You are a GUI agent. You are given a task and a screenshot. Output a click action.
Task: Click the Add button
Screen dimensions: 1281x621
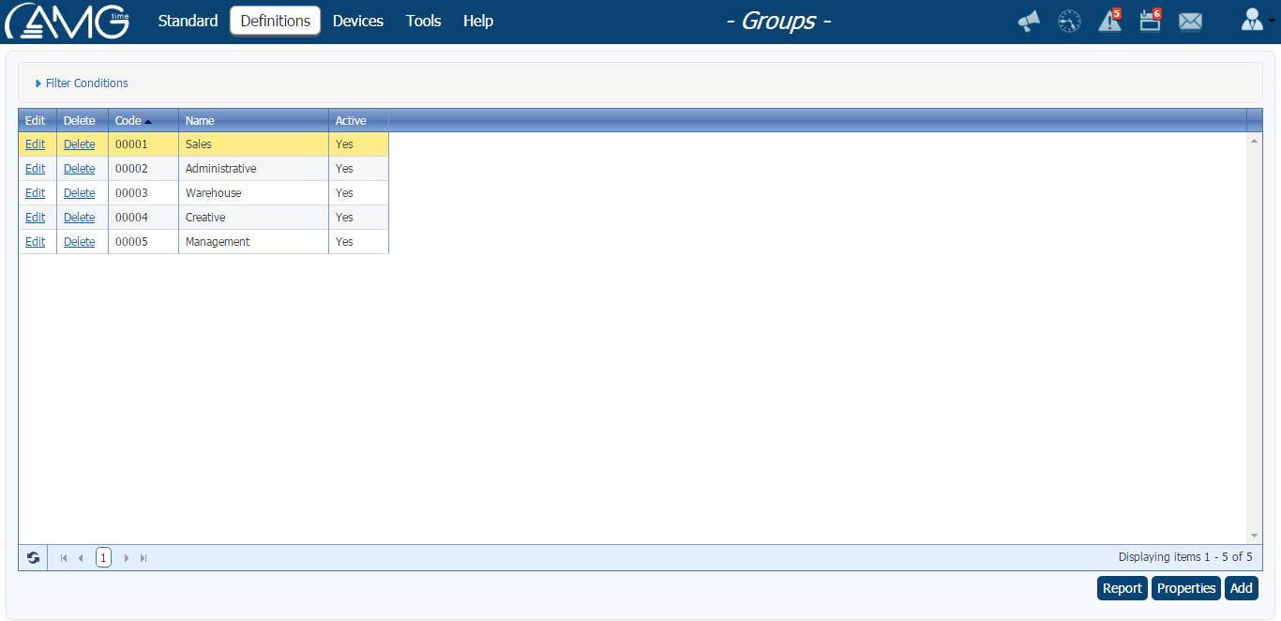(1241, 587)
